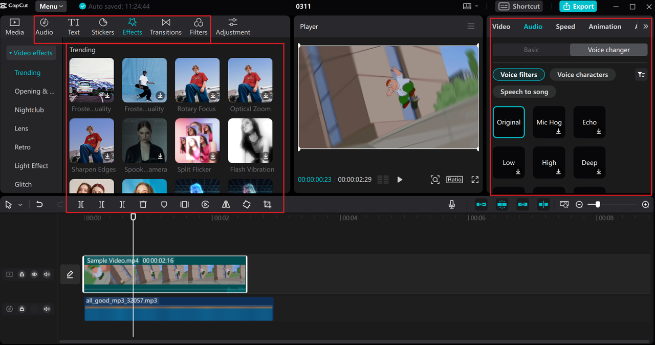Open the layout dropdown beside Shortcut
655x345 pixels.
tap(470, 6)
